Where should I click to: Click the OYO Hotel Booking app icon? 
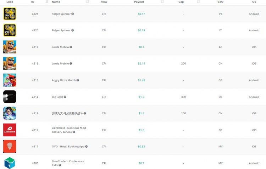[10, 146]
